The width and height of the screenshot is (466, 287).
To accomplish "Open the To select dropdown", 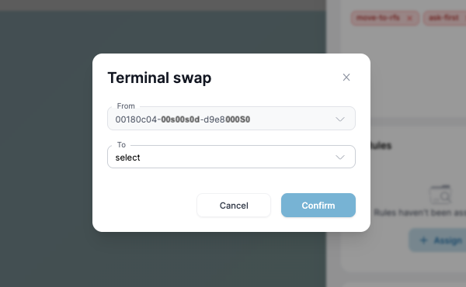I will tap(231, 157).
